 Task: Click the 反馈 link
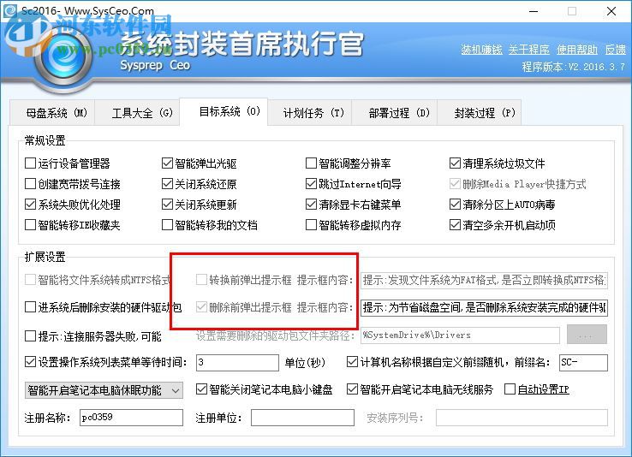click(x=616, y=50)
